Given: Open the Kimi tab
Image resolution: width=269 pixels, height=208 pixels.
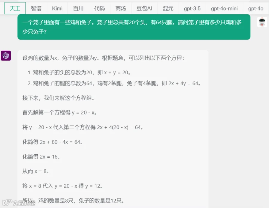Looking at the screenshot, I should 57,8.
